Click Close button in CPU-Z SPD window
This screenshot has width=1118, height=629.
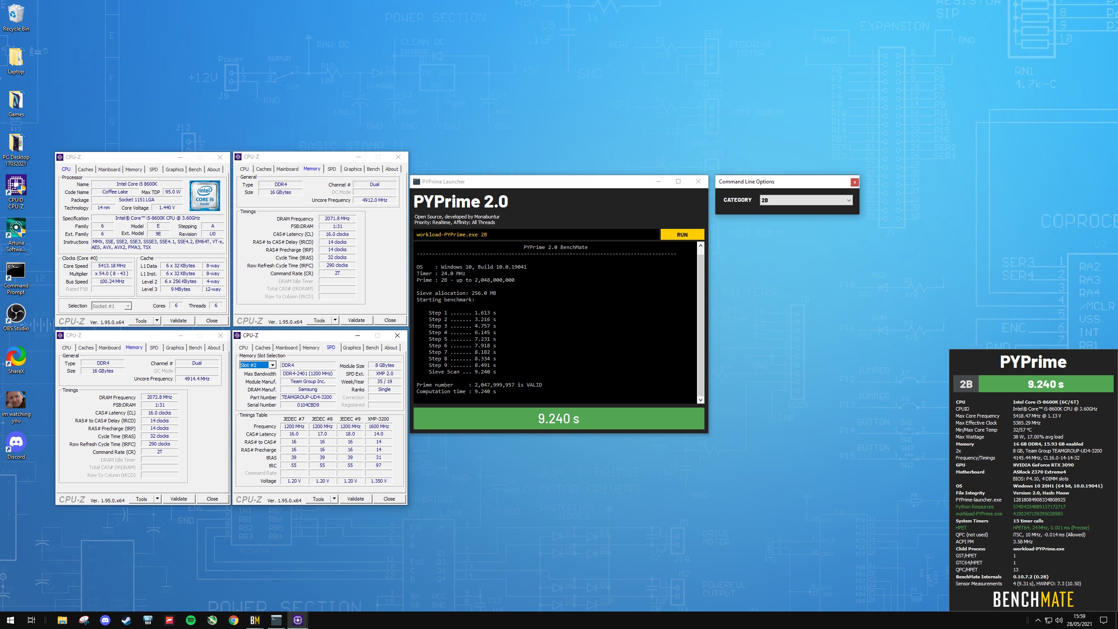389,499
